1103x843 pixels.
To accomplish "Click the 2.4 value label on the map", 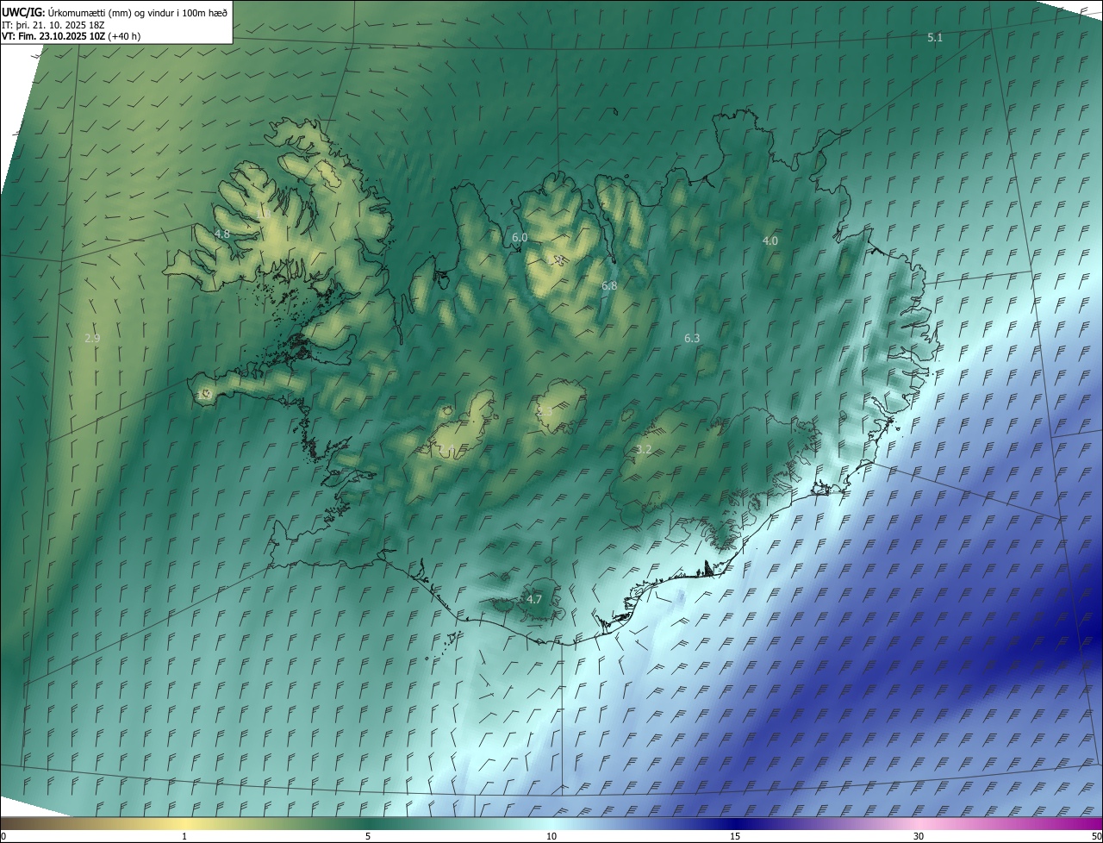I will click(x=446, y=448).
